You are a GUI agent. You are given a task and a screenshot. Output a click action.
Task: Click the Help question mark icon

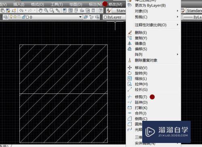tap(101, 10)
